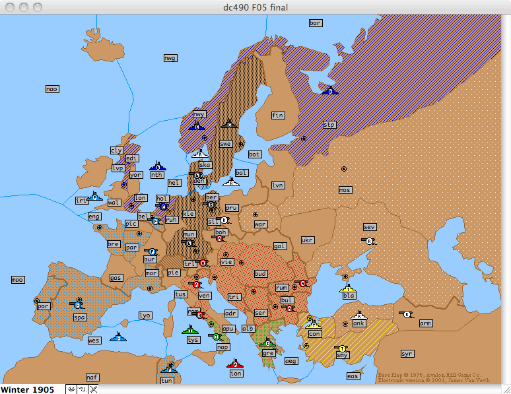The image size is (511, 394).
Task: Select the 'bar' Barents Sea label
Action: pos(316,23)
